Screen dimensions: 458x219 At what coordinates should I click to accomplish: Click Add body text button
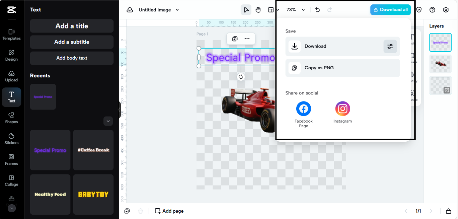72,58
